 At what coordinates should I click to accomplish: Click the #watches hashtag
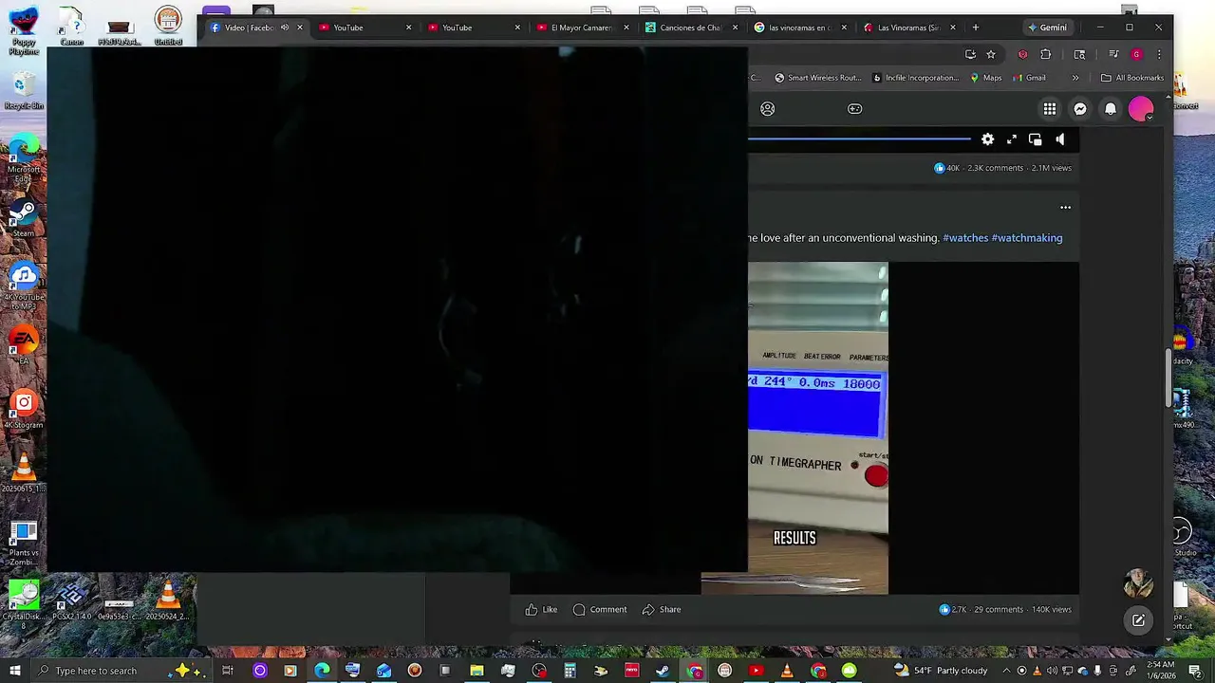point(965,238)
